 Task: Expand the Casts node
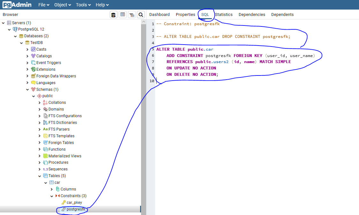tap(27, 49)
